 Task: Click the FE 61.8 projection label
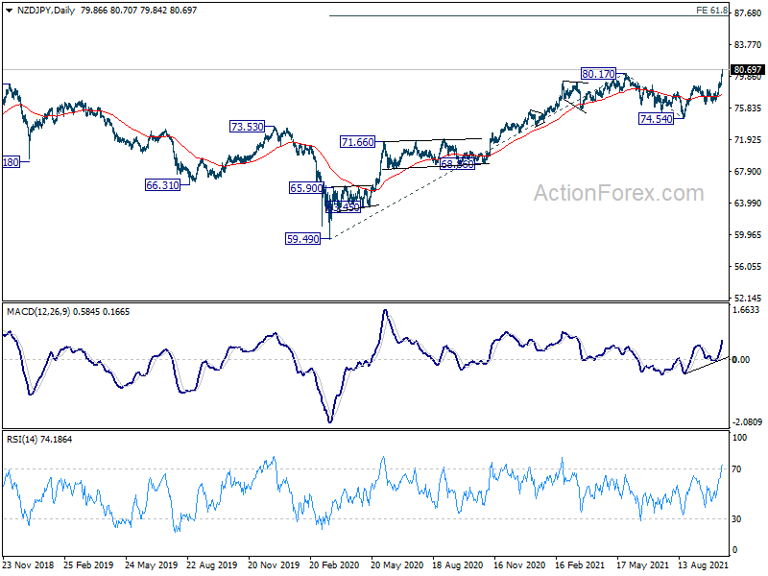(x=712, y=10)
